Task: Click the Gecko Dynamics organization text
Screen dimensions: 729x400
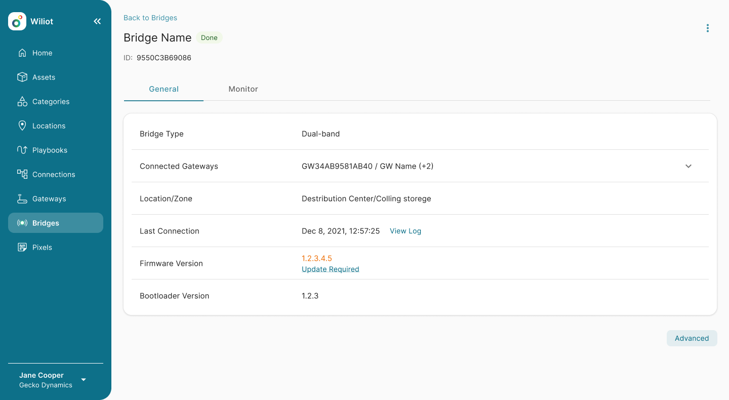Action: [x=46, y=385]
